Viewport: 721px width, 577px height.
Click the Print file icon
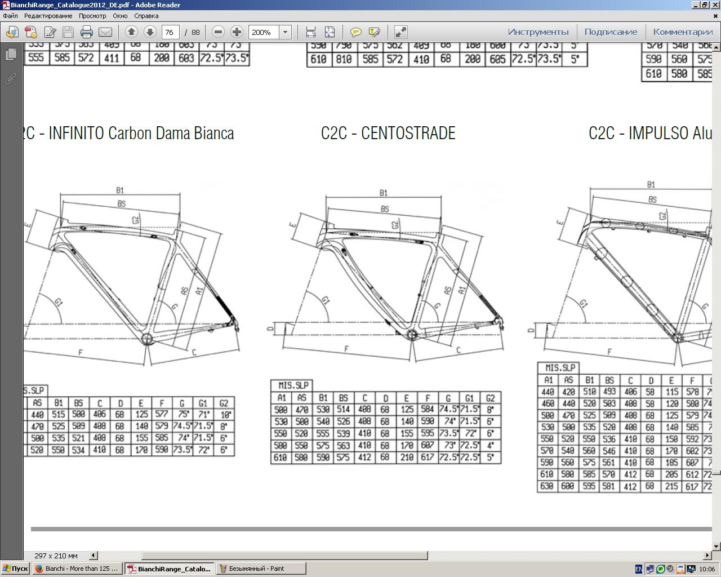tap(86, 32)
